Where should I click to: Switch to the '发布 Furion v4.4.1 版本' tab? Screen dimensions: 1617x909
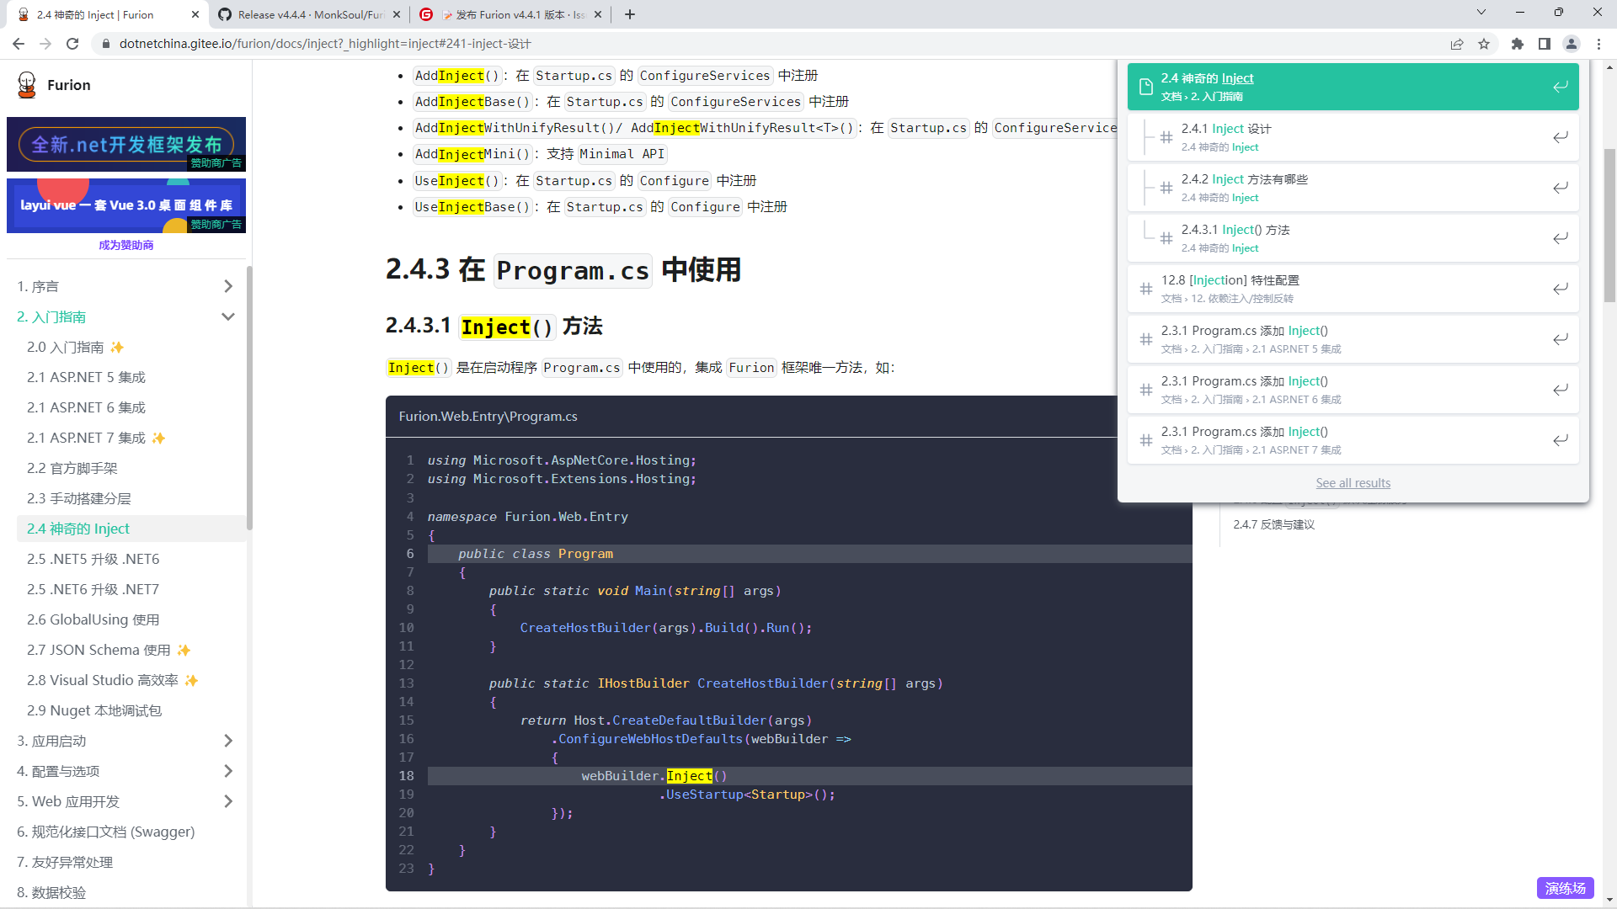pos(511,14)
